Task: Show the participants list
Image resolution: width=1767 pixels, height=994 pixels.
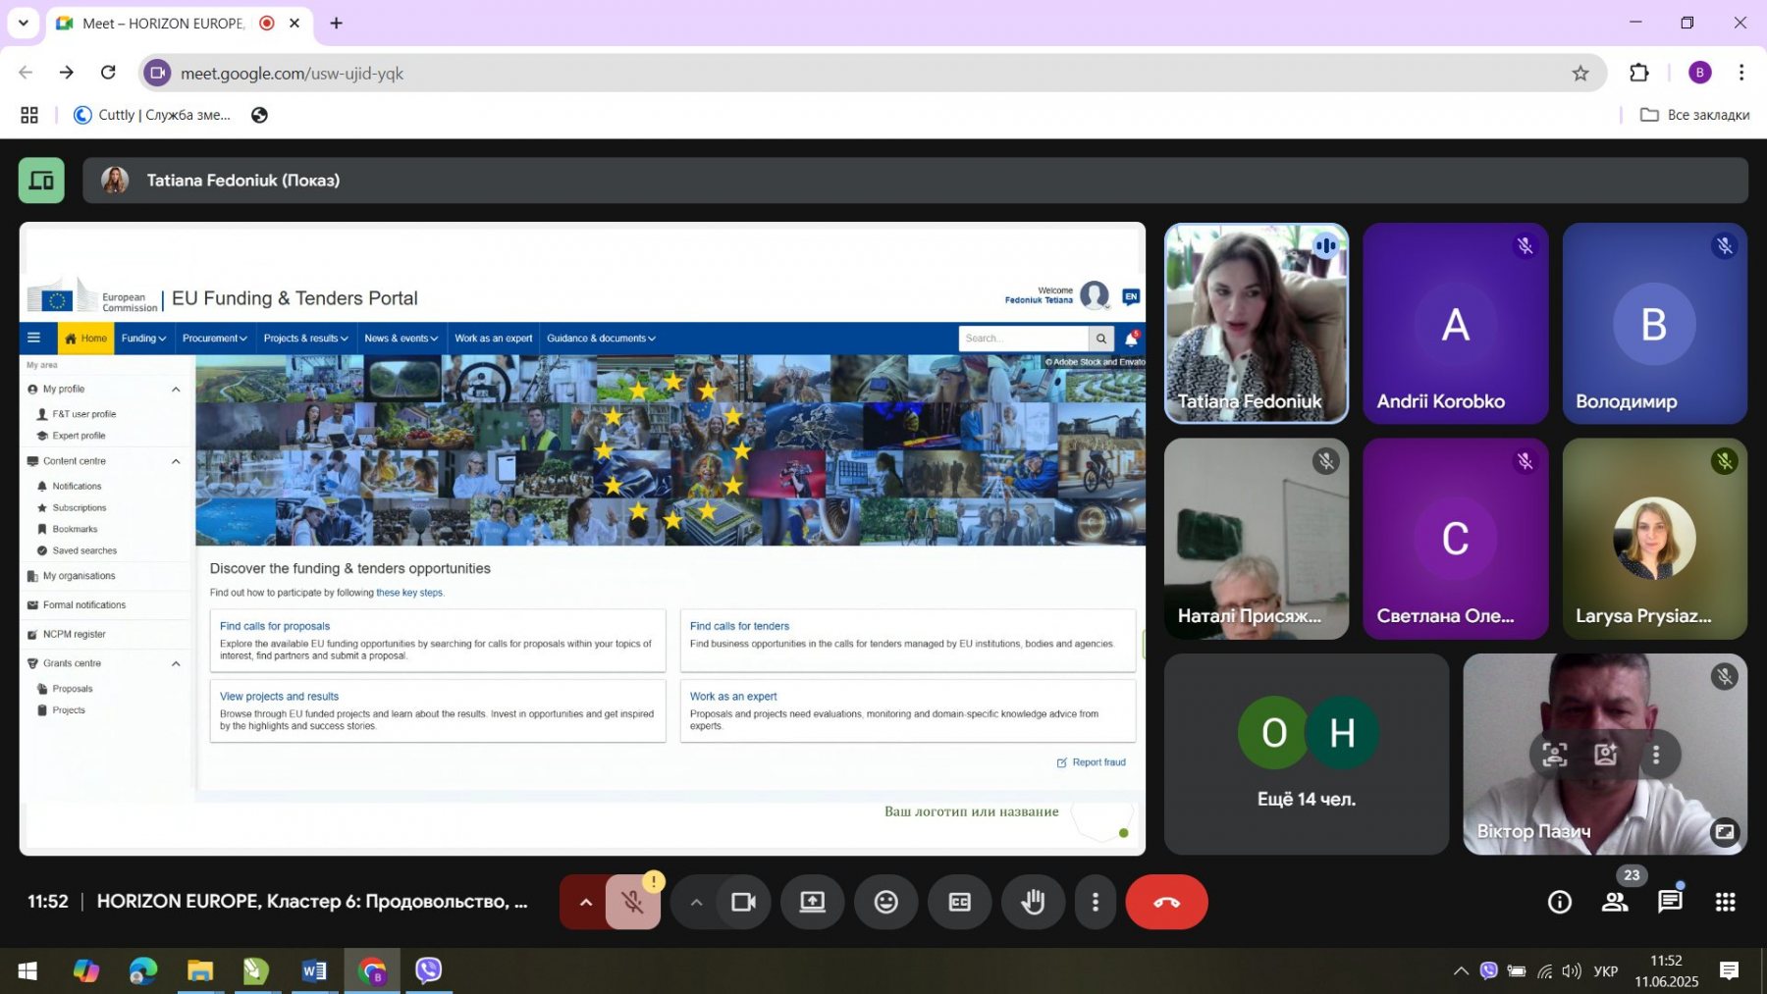Action: [x=1614, y=902]
